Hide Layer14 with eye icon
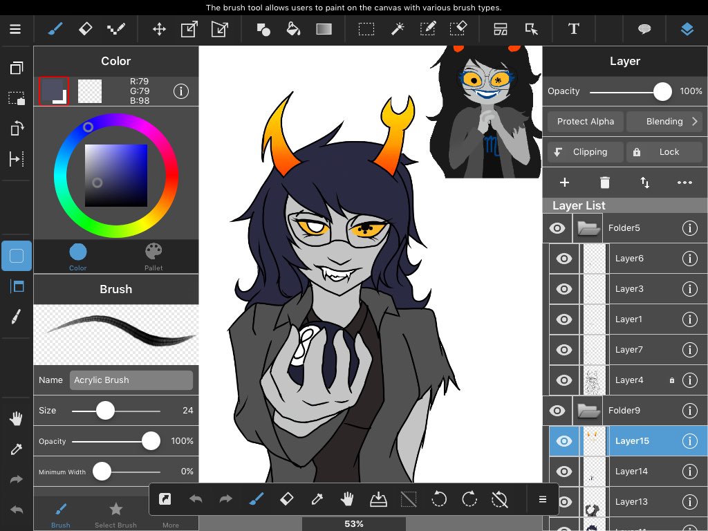 point(564,472)
